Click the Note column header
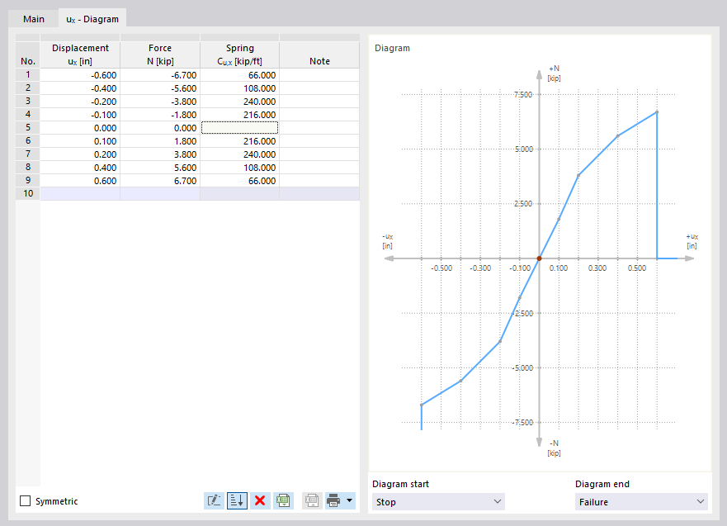 (x=319, y=54)
